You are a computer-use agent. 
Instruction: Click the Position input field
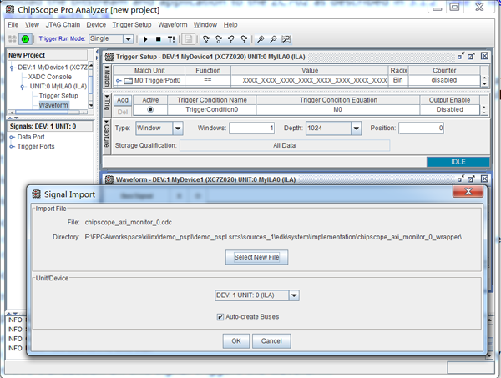[421, 129]
